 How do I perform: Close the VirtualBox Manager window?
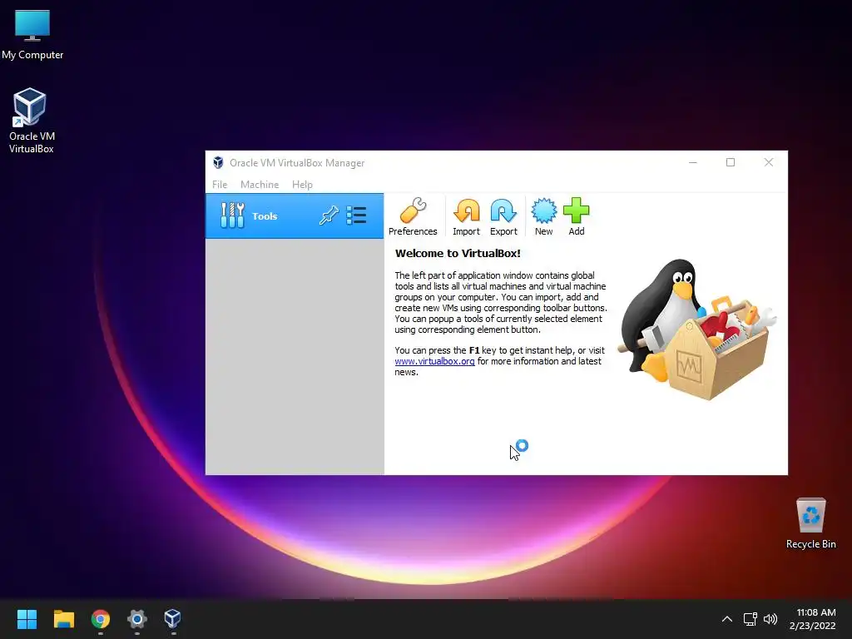pos(768,162)
